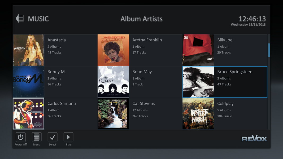Open the Anastacia album cover thumbnail
This screenshot has height=159, width=283.
coord(28,50)
